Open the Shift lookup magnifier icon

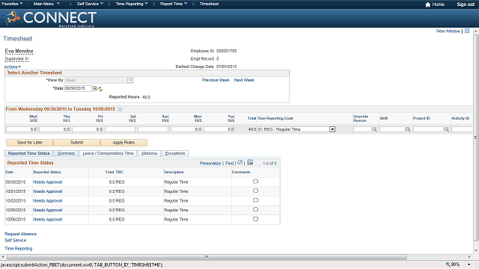click(x=408, y=129)
